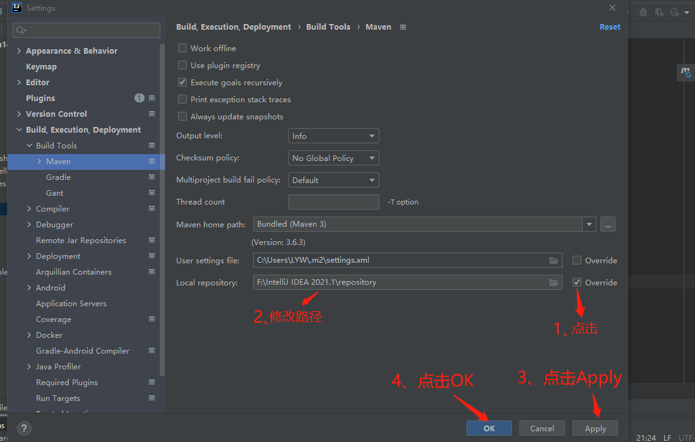Screen dimensions: 695x442
Task: Click into the settings search field
Action: (86, 30)
